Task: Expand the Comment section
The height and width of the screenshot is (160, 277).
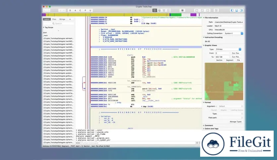Action: (203, 126)
